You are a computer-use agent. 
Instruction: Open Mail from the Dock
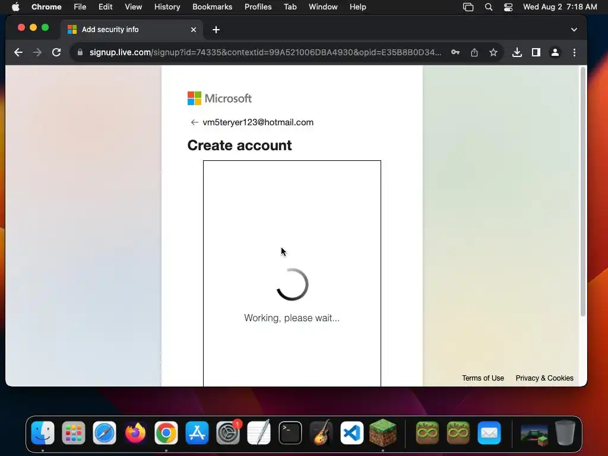(x=489, y=433)
